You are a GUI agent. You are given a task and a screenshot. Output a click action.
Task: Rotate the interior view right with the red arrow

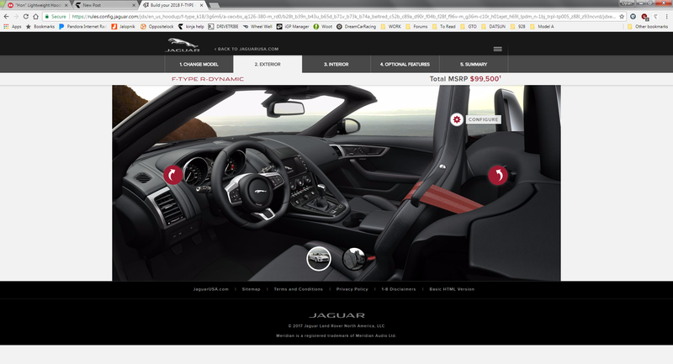[x=498, y=175]
